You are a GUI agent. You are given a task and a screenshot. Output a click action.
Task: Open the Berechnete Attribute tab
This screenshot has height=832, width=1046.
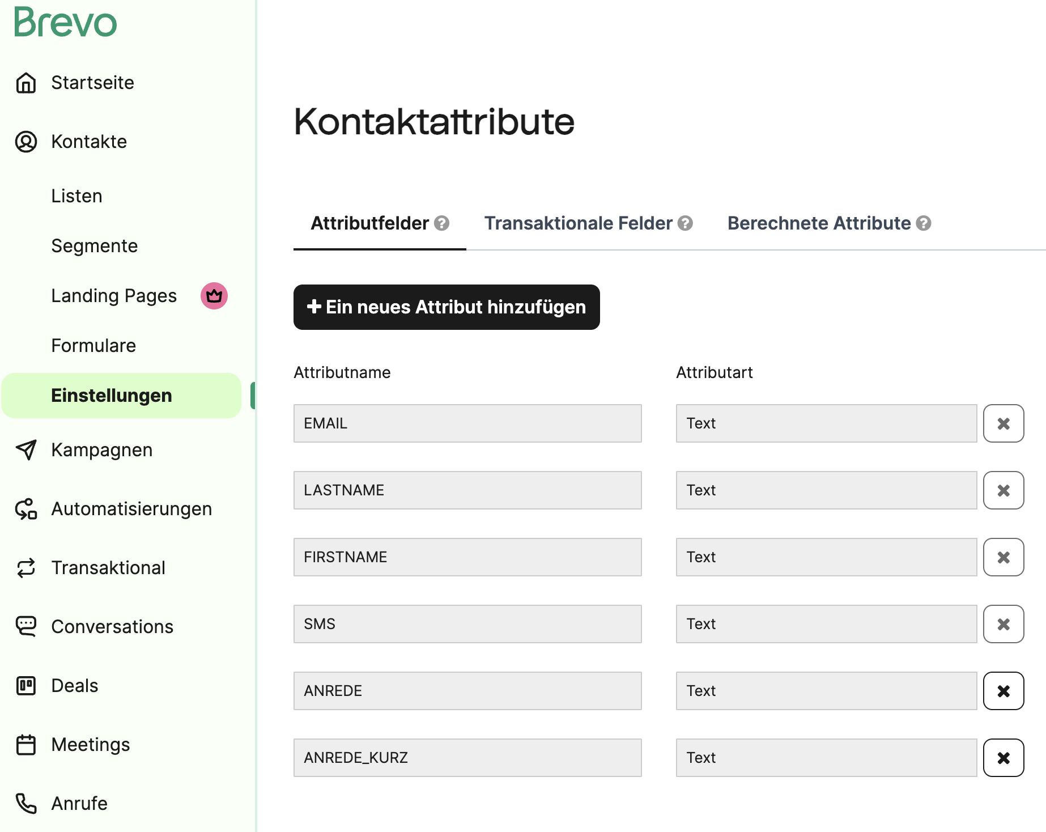(x=819, y=223)
